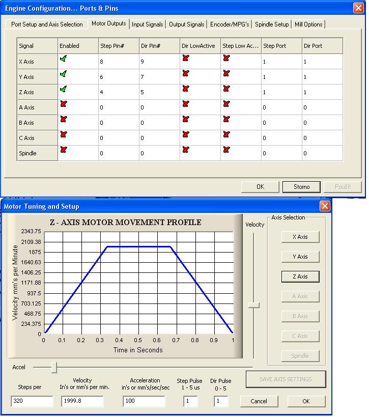Switch to the Input Signals tab
The width and height of the screenshot is (369, 417).
pyautogui.click(x=148, y=24)
